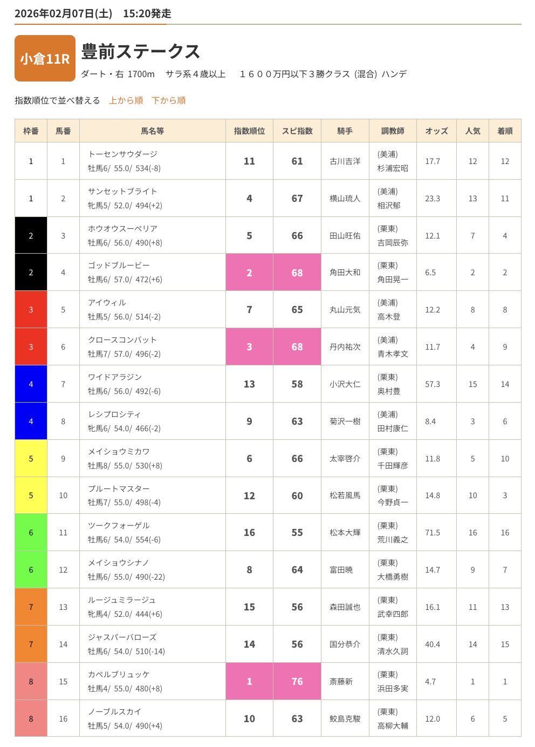Click the 人気 column header
The width and height of the screenshot is (535, 747).
pyautogui.click(x=472, y=131)
